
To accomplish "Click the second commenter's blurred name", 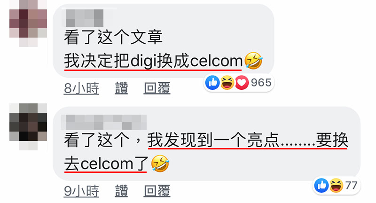I will (x=103, y=122).
